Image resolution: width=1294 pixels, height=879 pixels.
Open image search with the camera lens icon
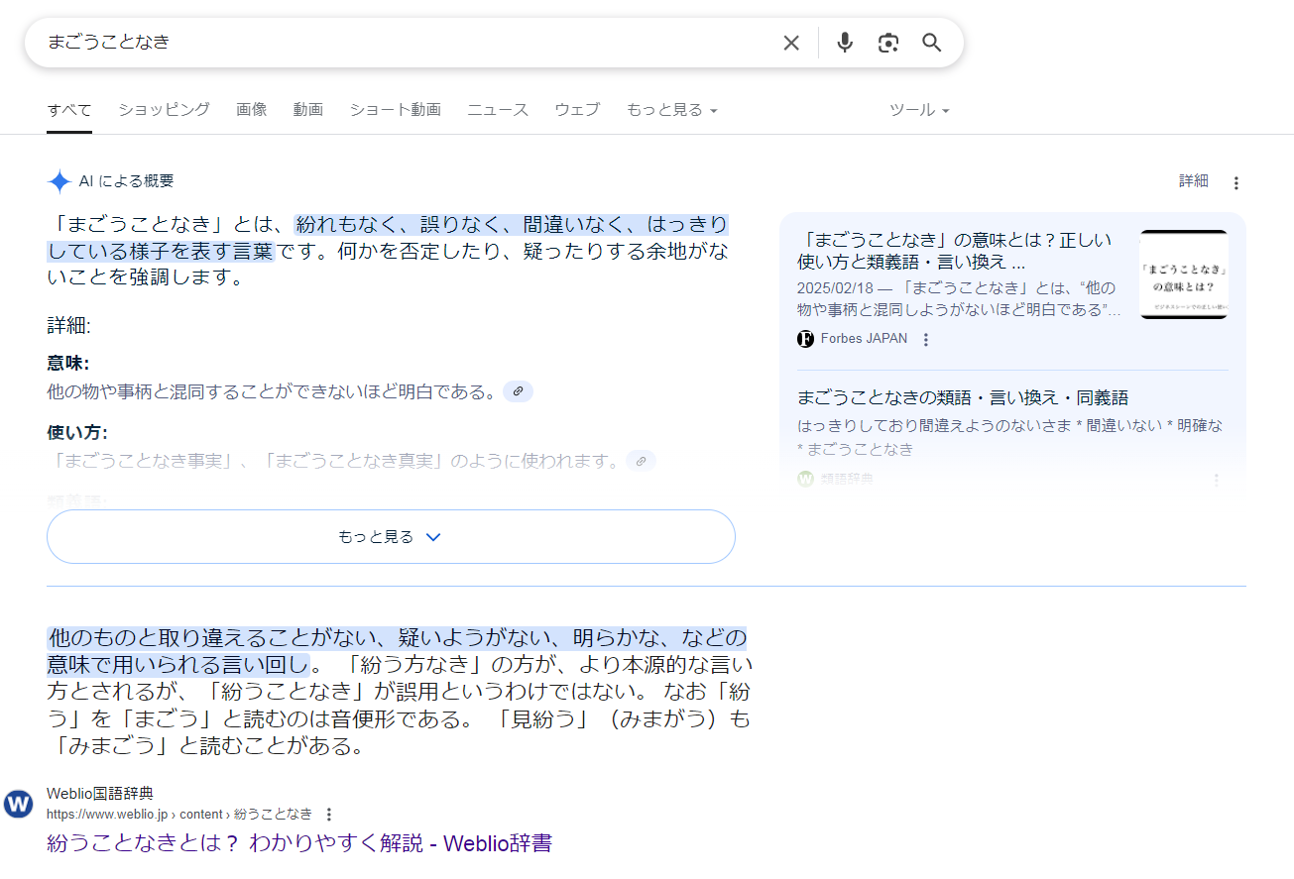click(x=888, y=43)
